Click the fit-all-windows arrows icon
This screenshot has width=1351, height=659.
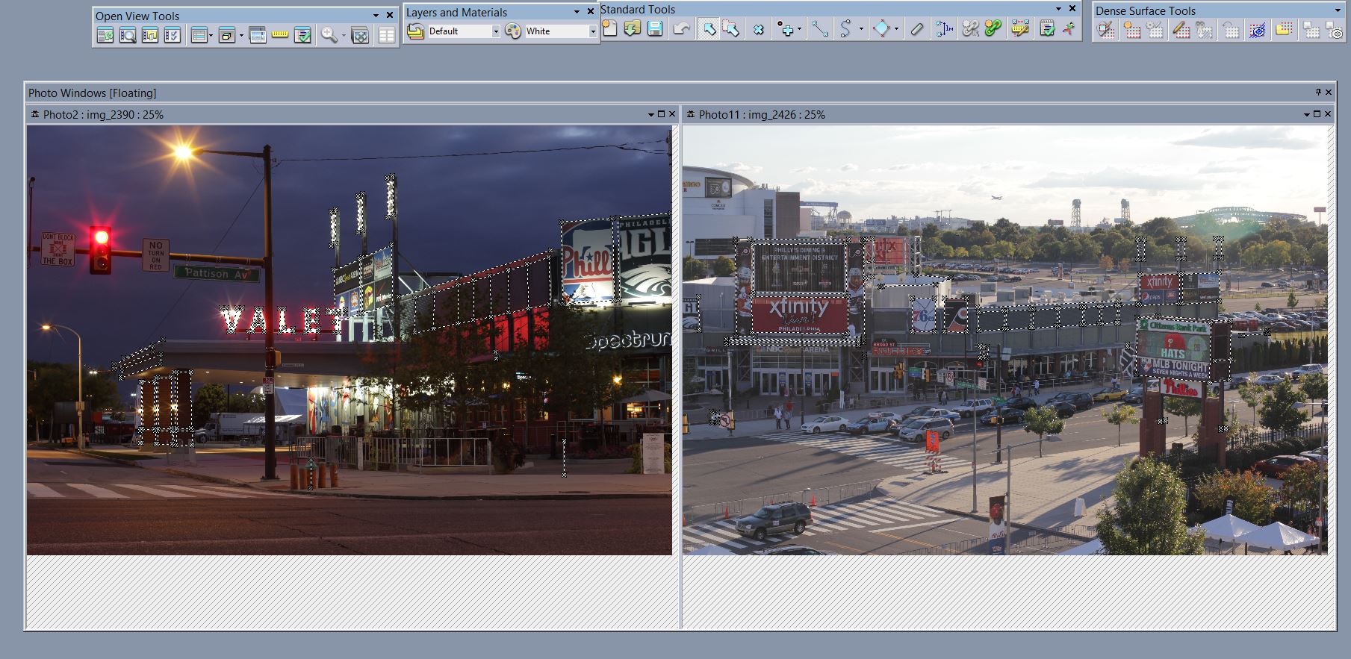pos(360,35)
